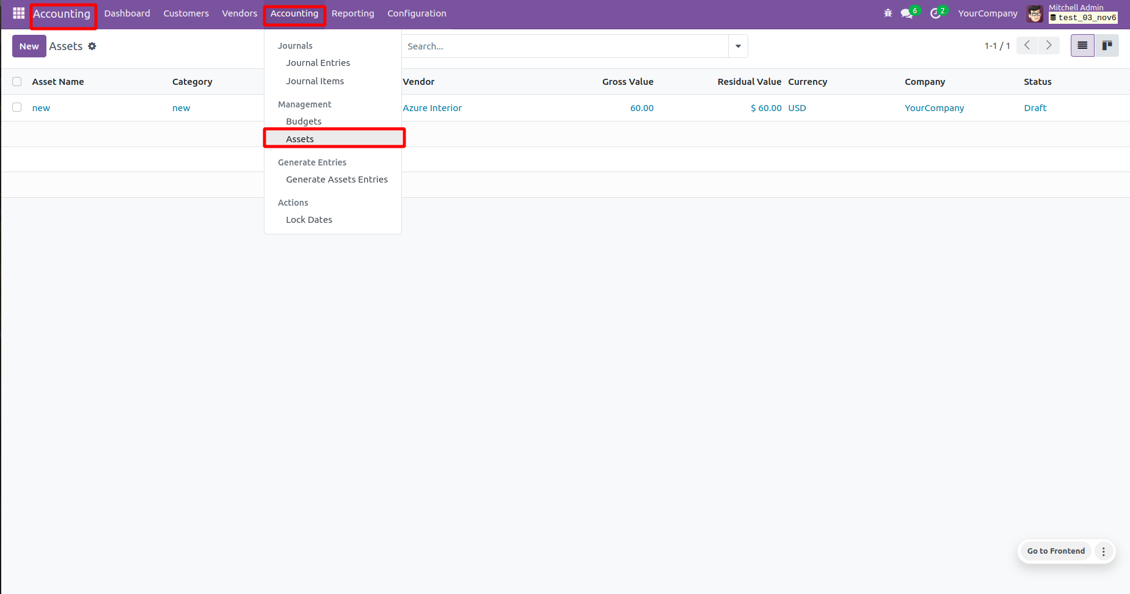Image resolution: width=1130 pixels, height=594 pixels.
Task: Choose Generate Assets Entries menu item
Action: [337, 179]
